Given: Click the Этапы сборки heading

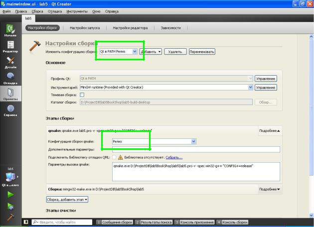Looking at the screenshot, I should click(60, 118).
